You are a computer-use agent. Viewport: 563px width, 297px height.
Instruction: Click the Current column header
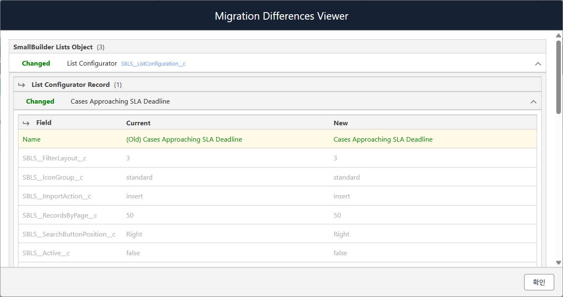pyautogui.click(x=138, y=123)
